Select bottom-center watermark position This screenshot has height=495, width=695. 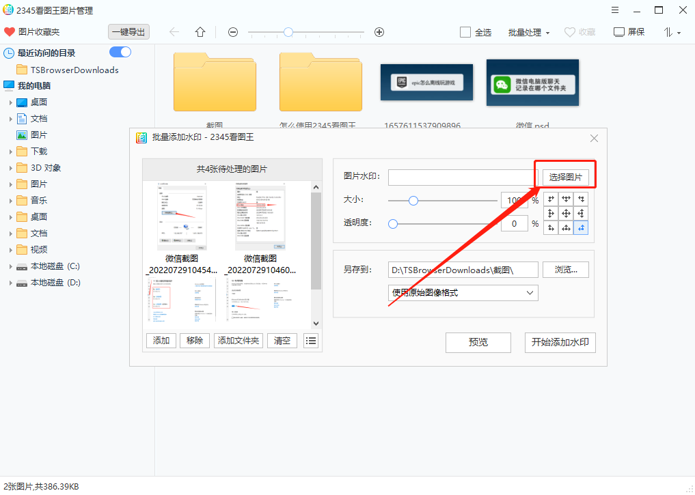tap(566, 227)
